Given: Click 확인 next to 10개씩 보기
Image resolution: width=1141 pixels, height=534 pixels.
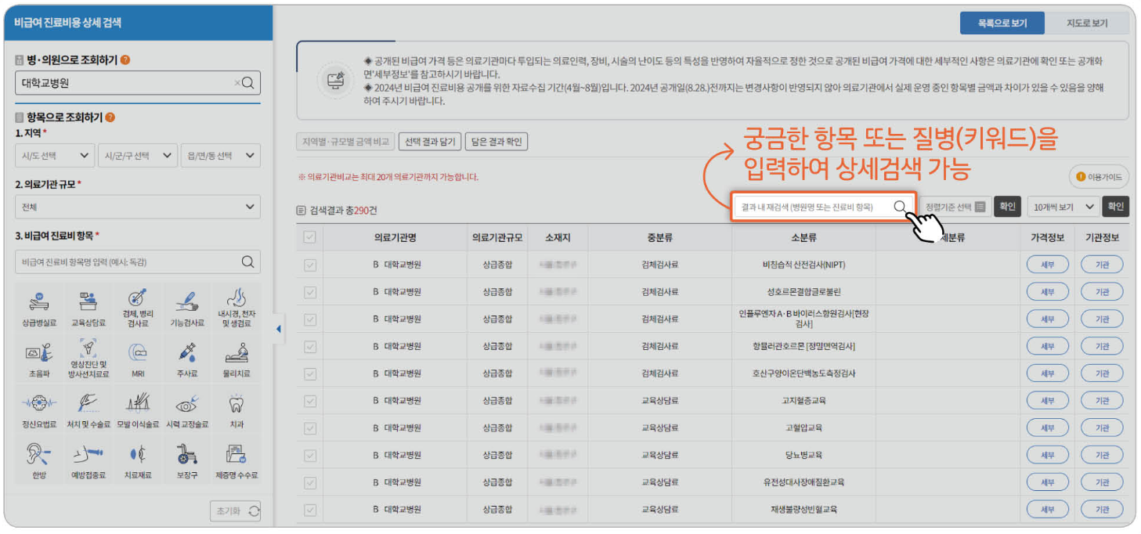Looking at the screenshot, I should pyautogui.click(x=1116, y=207).
